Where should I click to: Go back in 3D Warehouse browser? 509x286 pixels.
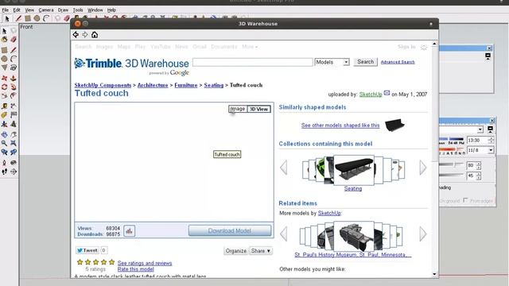(x=76, y=34)
